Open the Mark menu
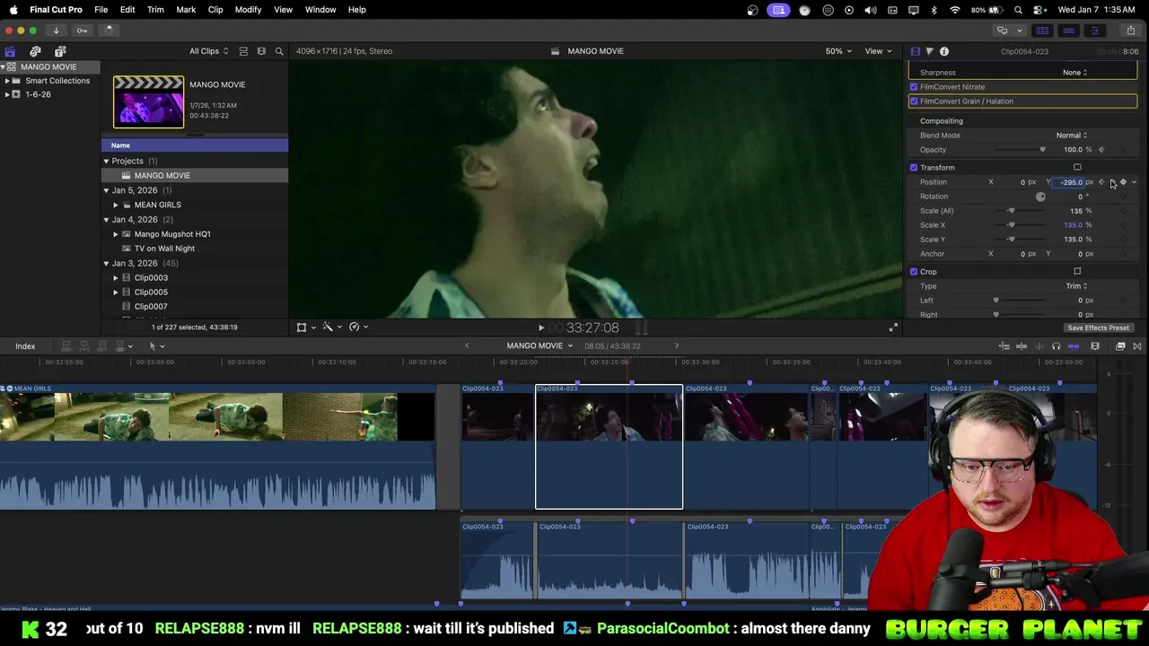 click(x=186, y=10)
